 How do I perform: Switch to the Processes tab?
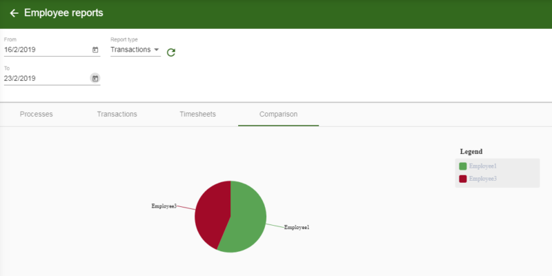(36, 114)
